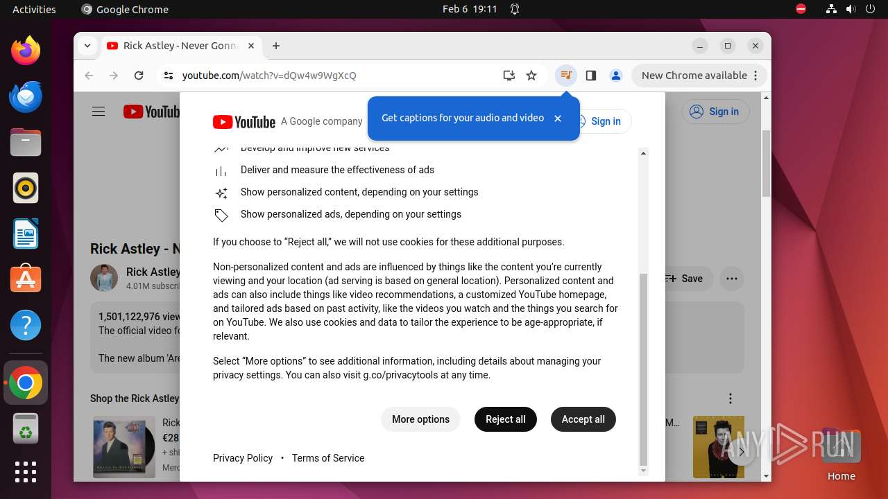Screen dimensions: 888x499
Task: Open the Help icon in dock
Action: [26, 324]
